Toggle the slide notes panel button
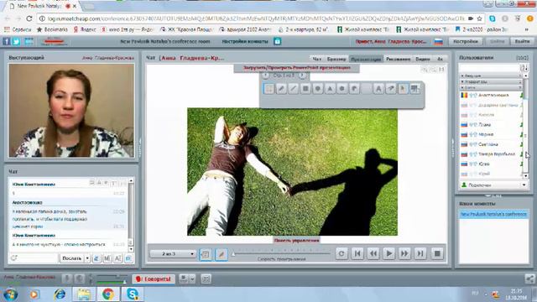 [206, 254]
